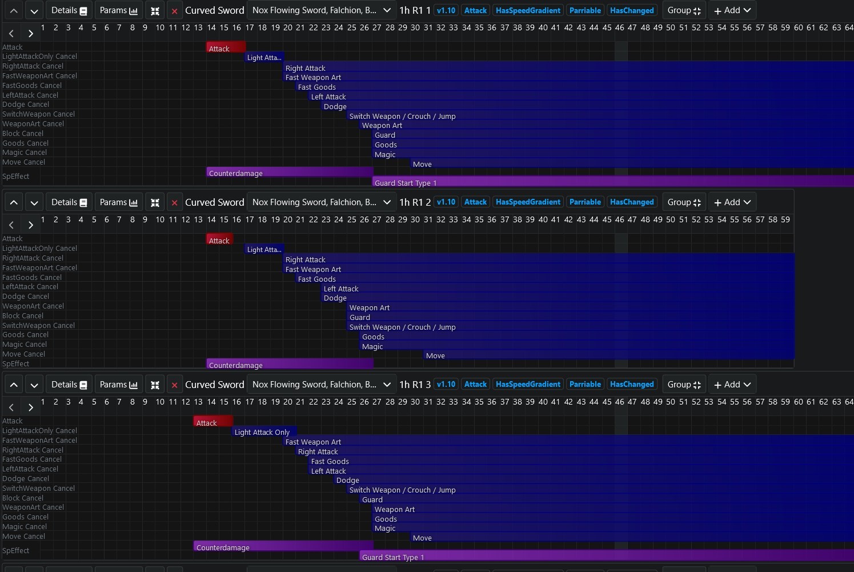Toggle the Attack tag on 1h R1 2
854x572 pixels.
(475, 202)
